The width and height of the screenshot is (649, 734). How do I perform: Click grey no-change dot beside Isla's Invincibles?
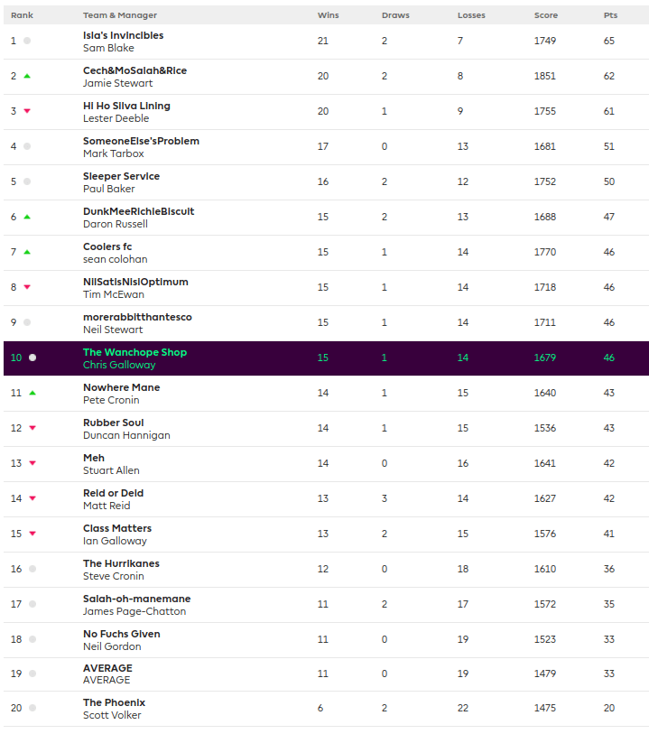pyautogui.click(x=27, y=41)
